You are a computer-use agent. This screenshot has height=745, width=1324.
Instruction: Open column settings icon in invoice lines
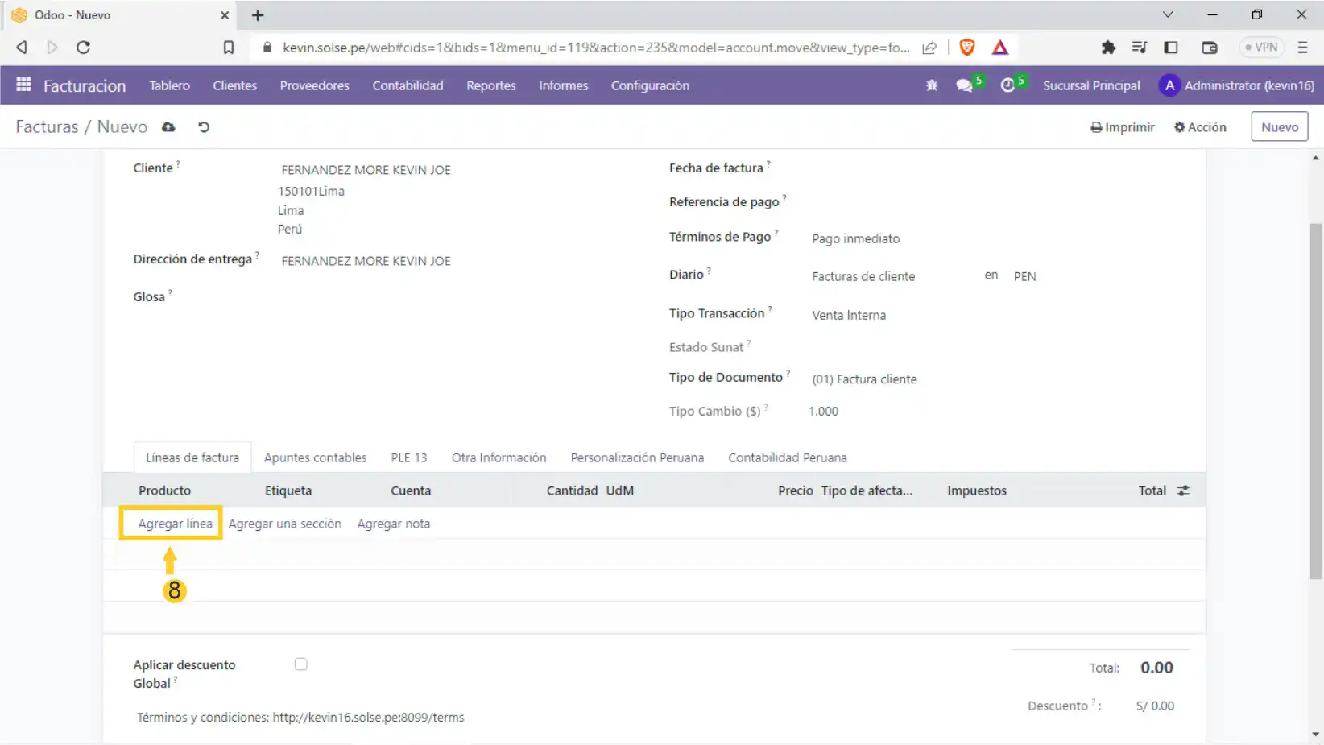tap(1183, 490)
